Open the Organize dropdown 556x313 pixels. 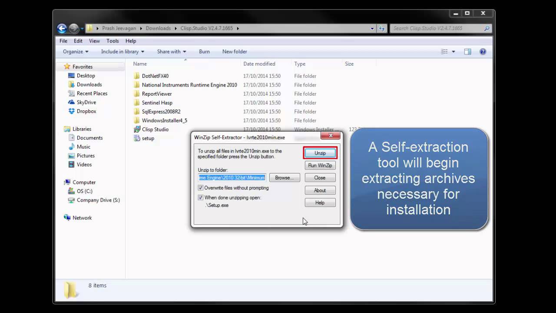coord(76,51)
